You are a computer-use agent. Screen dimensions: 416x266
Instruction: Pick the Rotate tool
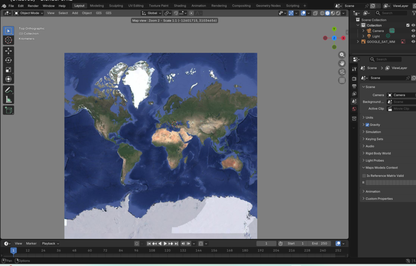(x=9, y=60)
